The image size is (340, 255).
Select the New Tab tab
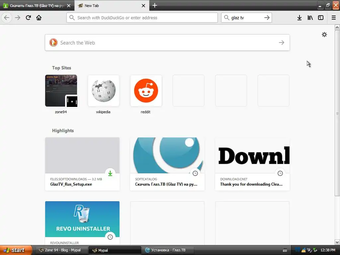click(112, 6)
